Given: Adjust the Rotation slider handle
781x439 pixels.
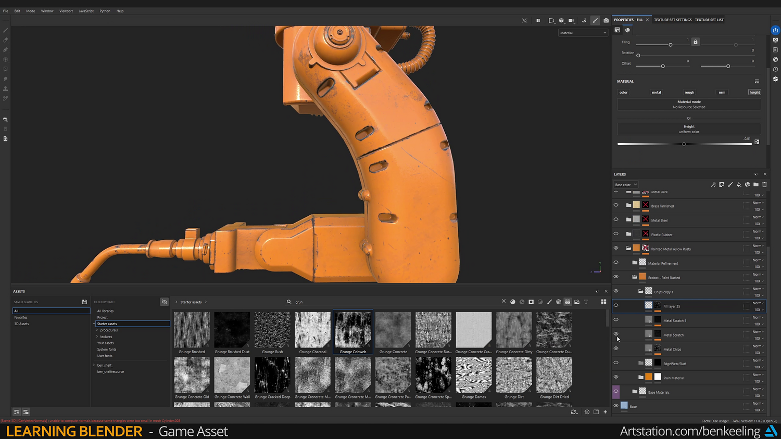Looking at the screenshot, I should [x=638, y=55].
